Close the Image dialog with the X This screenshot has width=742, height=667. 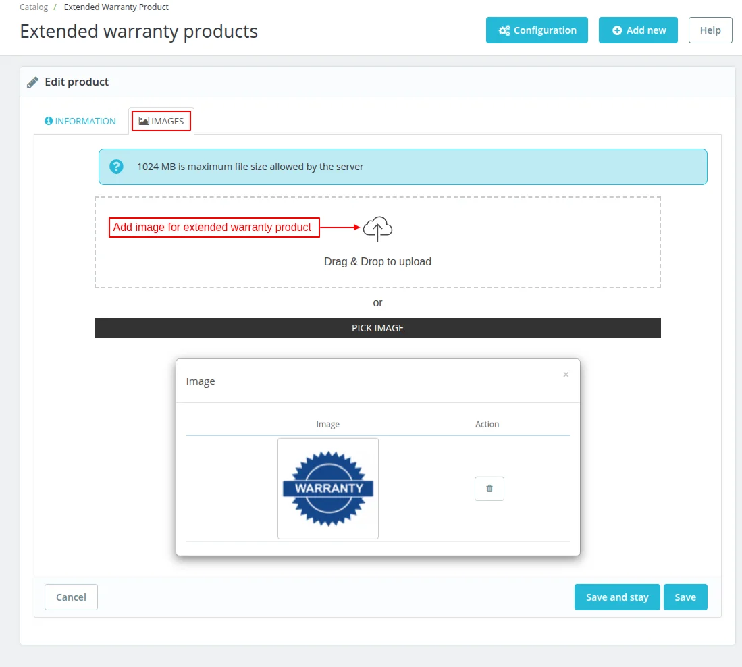[566, 374]
